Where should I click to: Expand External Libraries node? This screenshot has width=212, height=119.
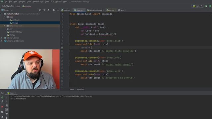coord(2,38)
